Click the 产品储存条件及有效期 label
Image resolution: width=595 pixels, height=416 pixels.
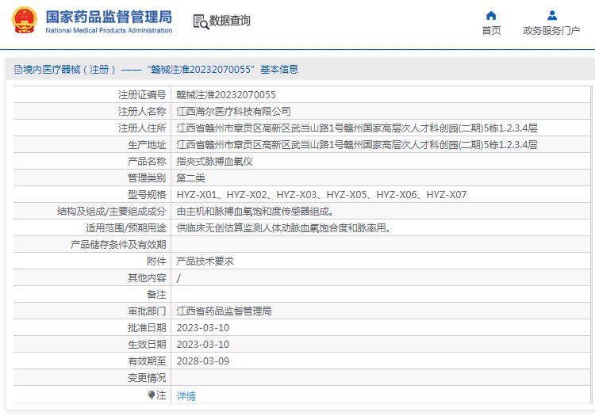tap(118, 245)
